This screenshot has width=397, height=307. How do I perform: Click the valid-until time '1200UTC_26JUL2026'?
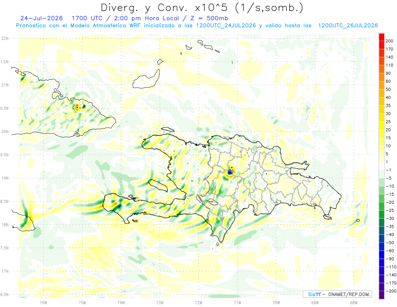coord(348,26)
